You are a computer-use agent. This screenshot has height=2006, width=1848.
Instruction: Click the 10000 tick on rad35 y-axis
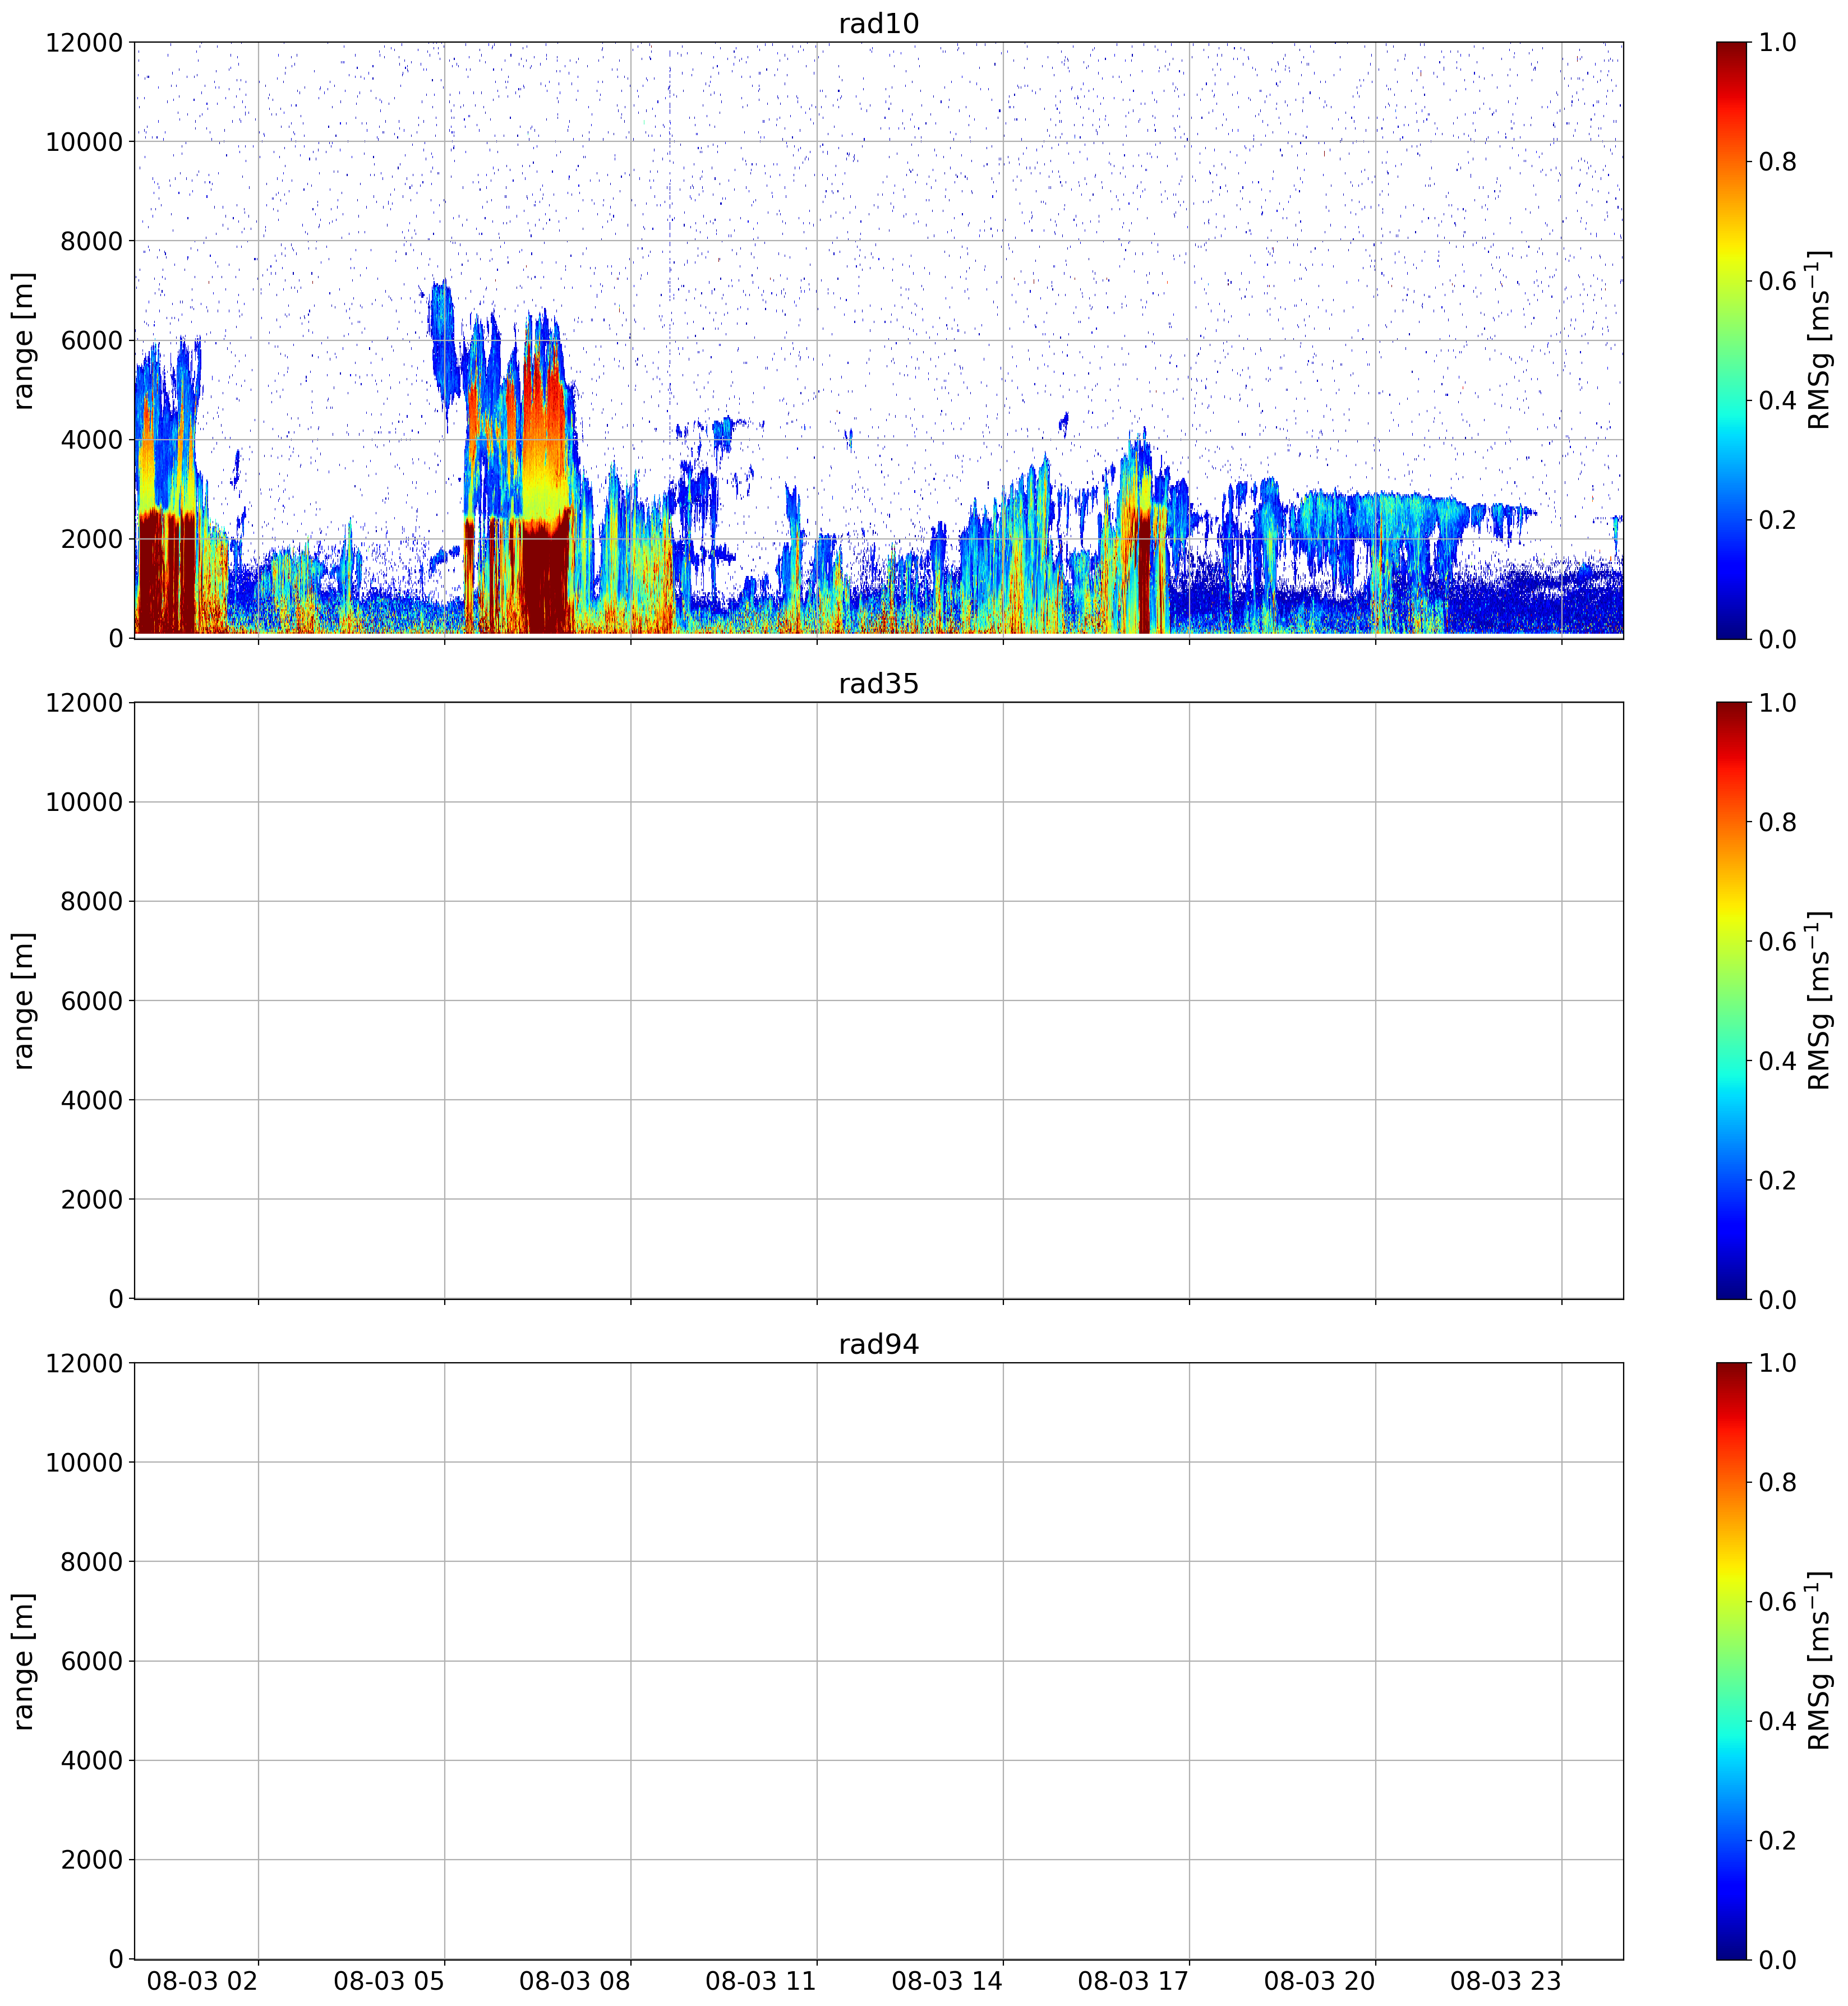pos(84,802)
